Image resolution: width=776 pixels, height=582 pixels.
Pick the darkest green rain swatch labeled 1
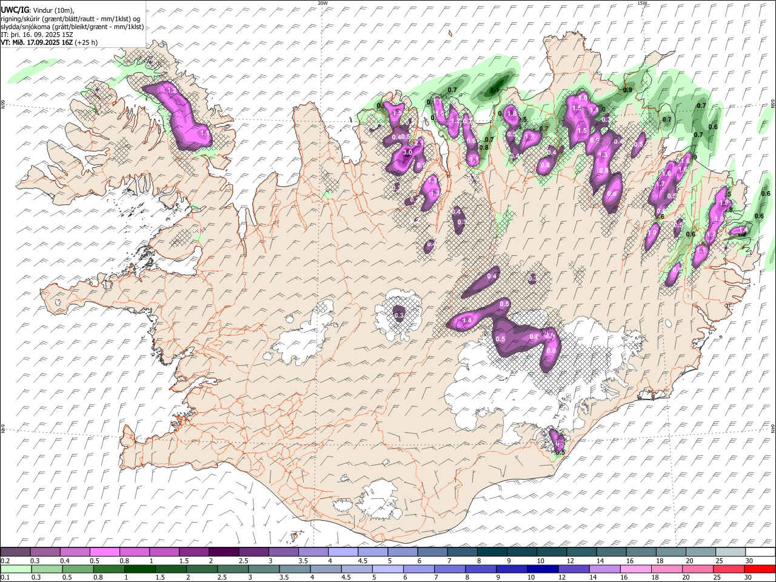click(x=140, y=569)
